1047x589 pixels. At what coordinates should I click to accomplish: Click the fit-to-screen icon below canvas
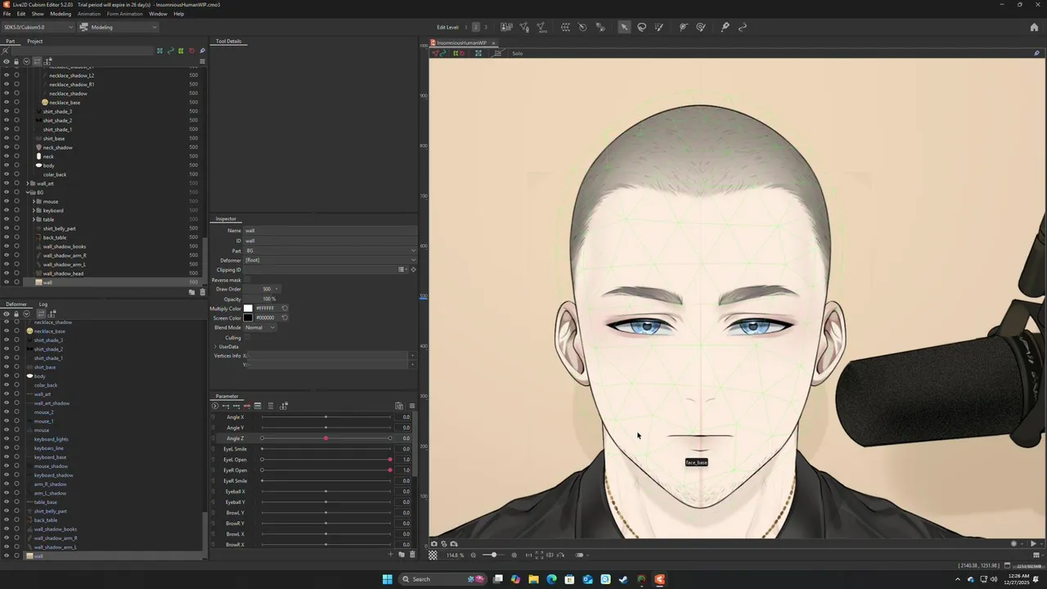click(538, 555)
